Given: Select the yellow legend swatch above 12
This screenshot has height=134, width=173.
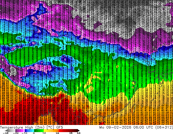Looking at the screenshot, I should pos(44,130).
